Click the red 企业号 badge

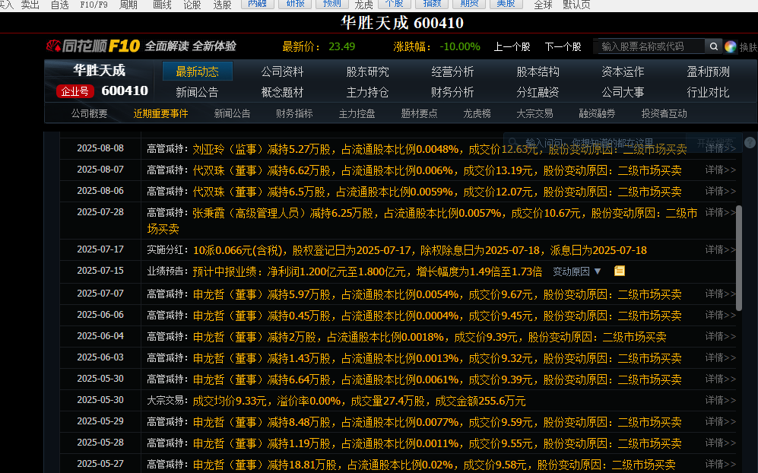(x=75, y=91)
